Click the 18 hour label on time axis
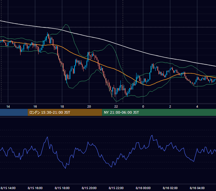Image resolution: width=216 pixels, height=191 pixels. (x=62, y=107)
